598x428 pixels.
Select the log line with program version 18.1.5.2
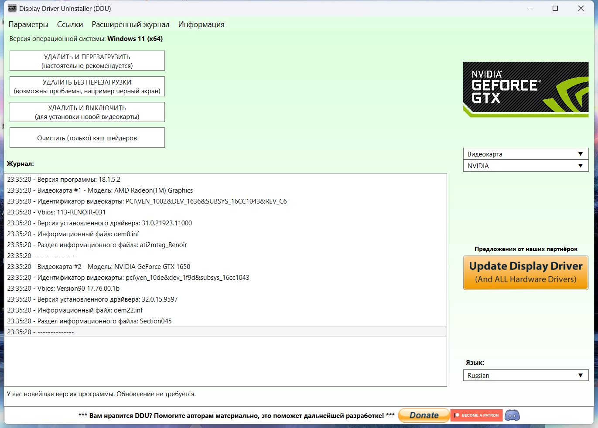(226, 180)
